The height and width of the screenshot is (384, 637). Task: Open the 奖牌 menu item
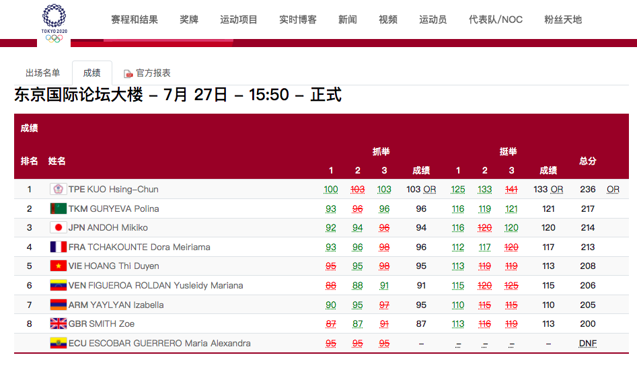(x=189, y=20)
